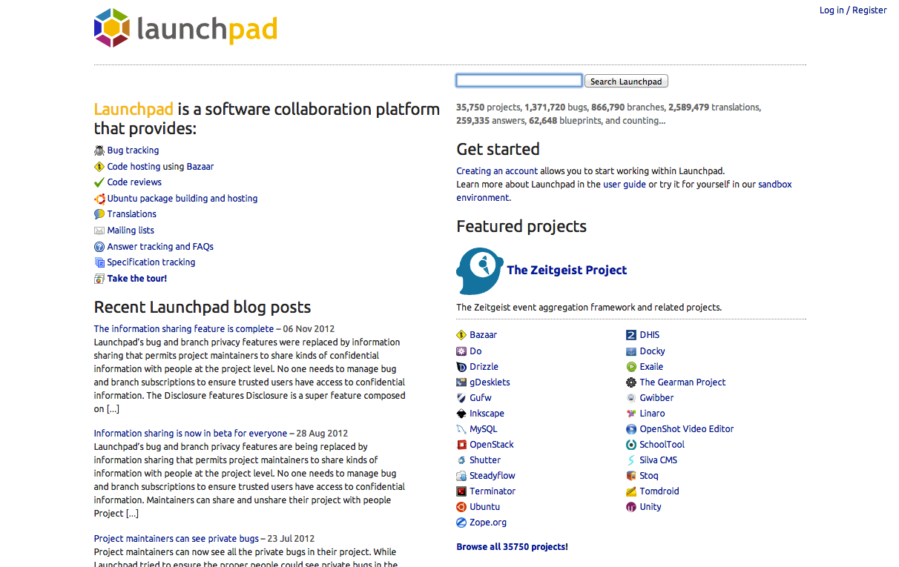
Task: Click the Gearman Project gear icon
Action: point(631,382)
